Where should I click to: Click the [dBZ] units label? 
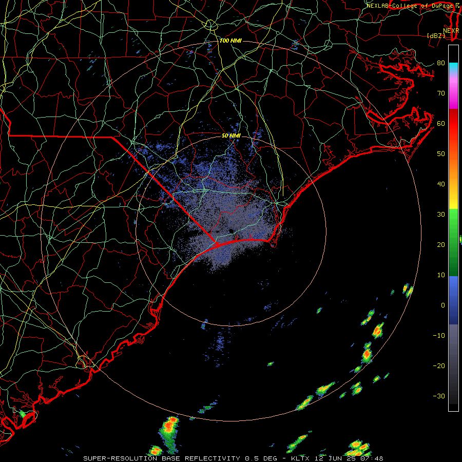436,35
